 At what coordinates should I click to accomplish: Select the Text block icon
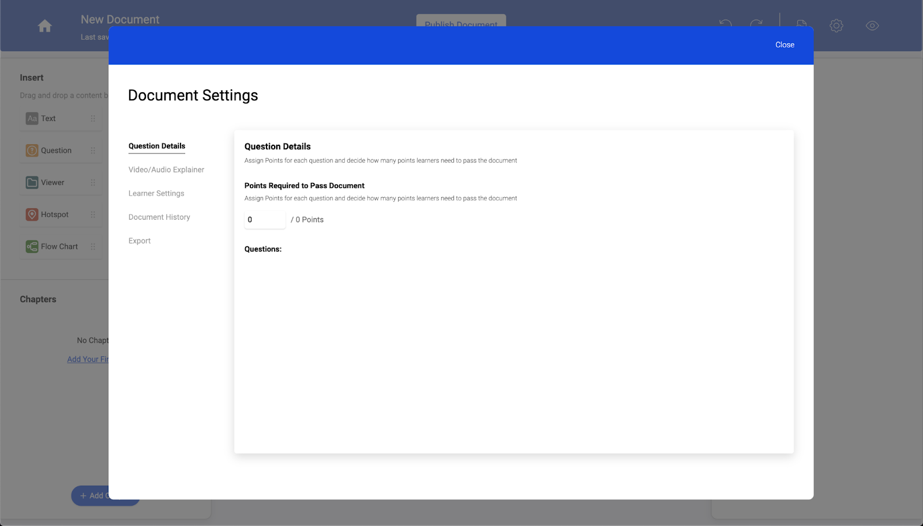pos(32,119)
